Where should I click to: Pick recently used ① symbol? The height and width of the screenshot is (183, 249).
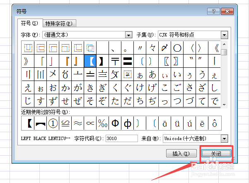pos(53,123)
